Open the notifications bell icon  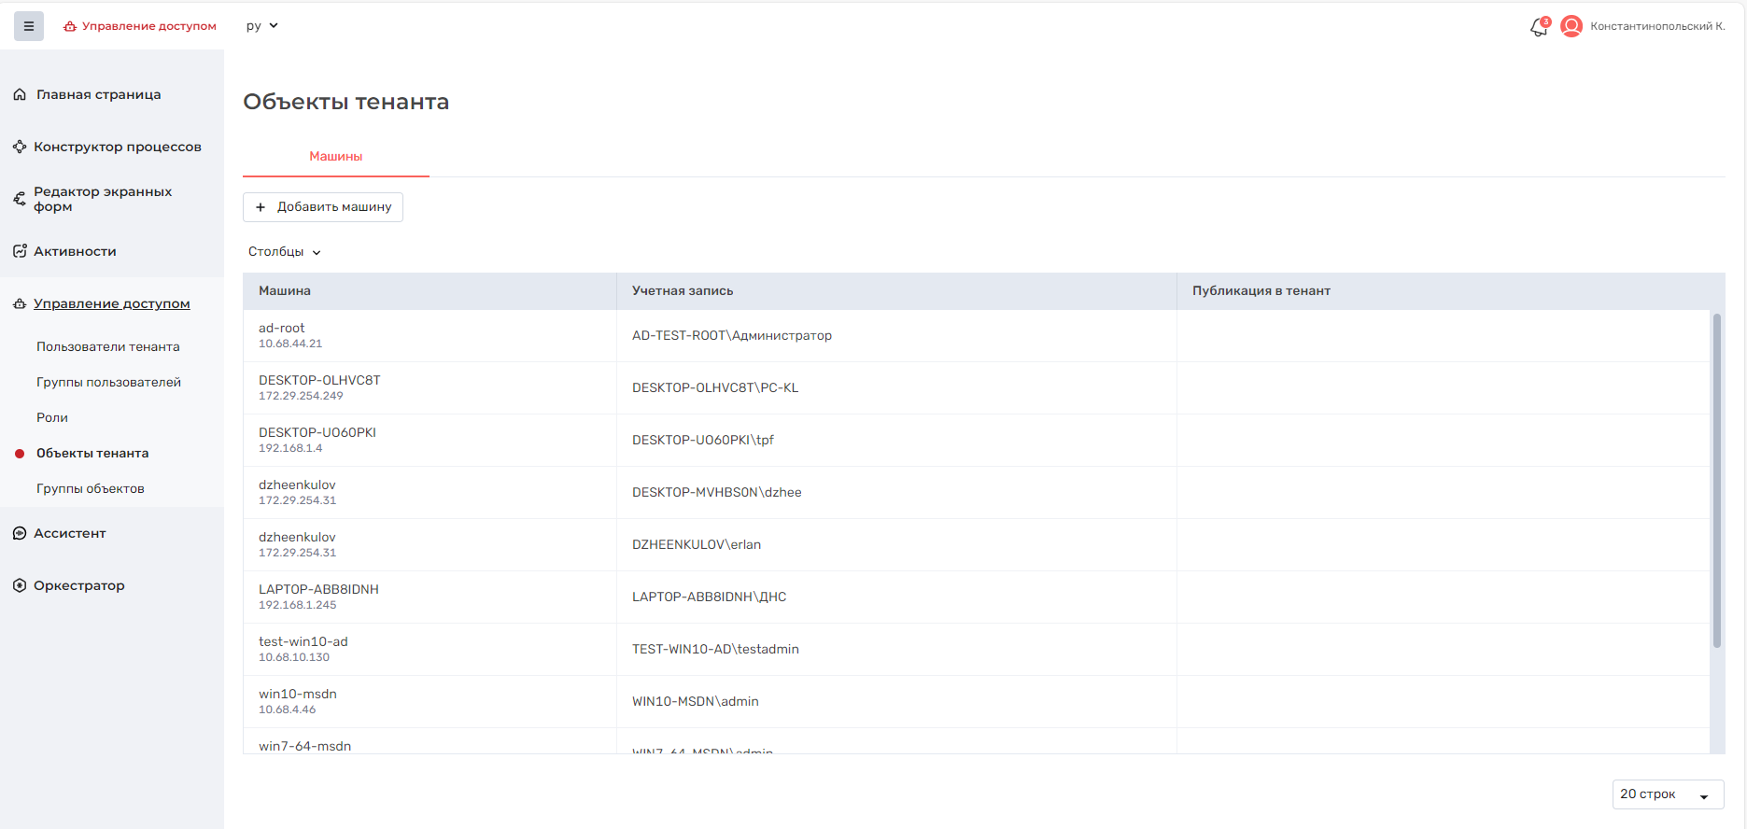coord(1539,27)
